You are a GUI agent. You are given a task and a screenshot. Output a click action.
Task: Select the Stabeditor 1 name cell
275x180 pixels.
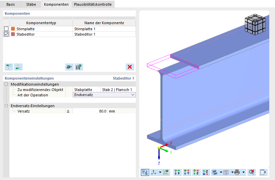pos(104,34)
